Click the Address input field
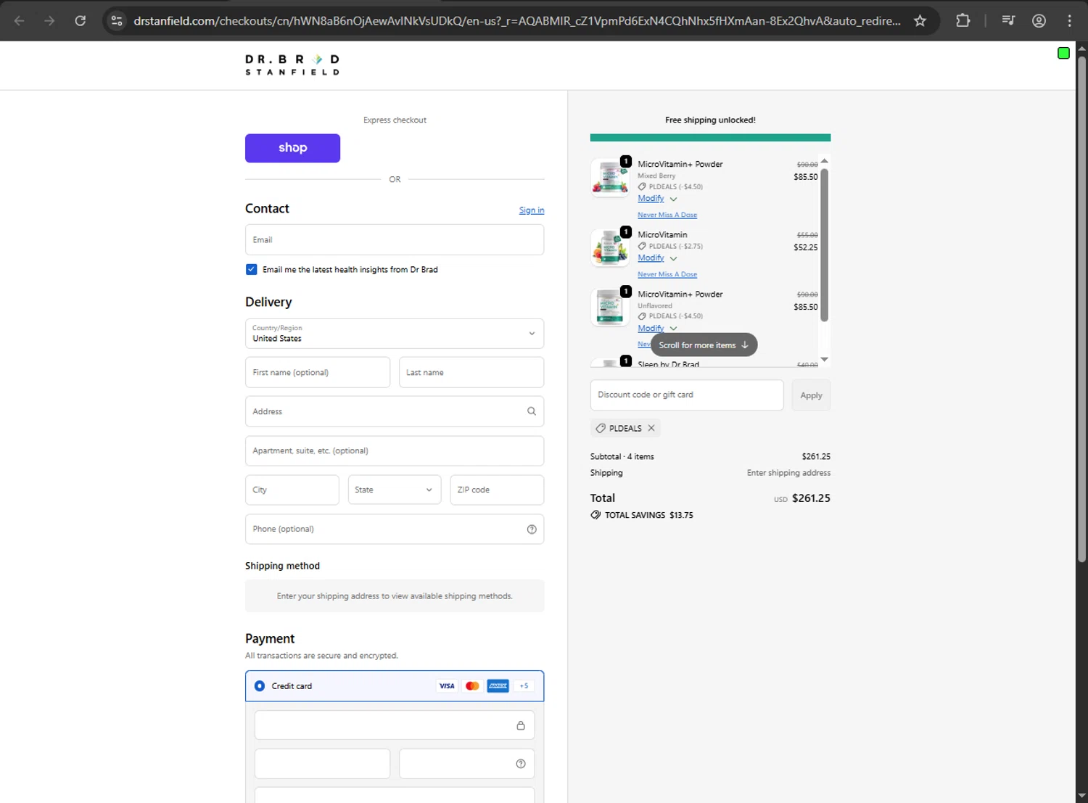Viewport: 1088px width, 803px height. pyautogui.click(x=395, y=411)
